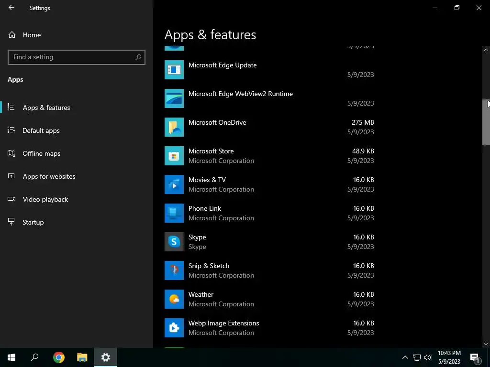
Task: Click the Offline maps sidebar icon
Action: click(x=11, y=153)
